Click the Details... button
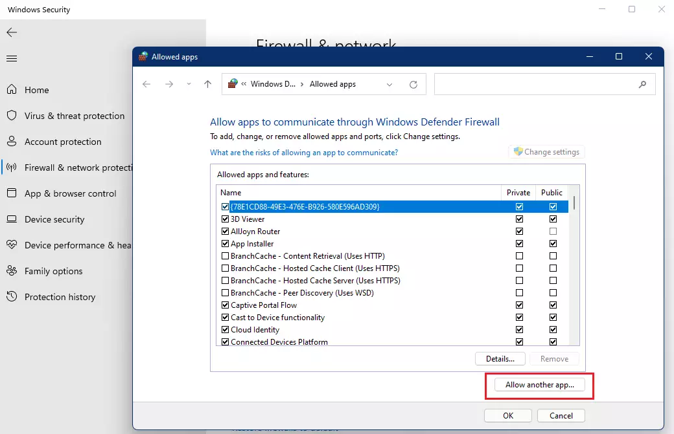The height and width of the screenshot is (434, 674). point(500,359)
